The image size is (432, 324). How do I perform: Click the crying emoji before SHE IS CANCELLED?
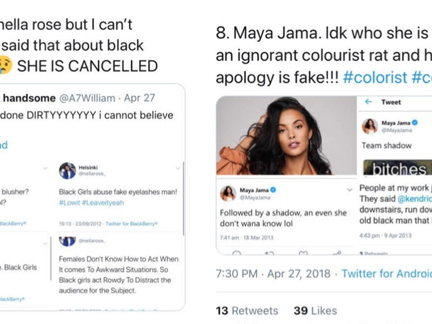pyautogui.click(x=6, y=65)
